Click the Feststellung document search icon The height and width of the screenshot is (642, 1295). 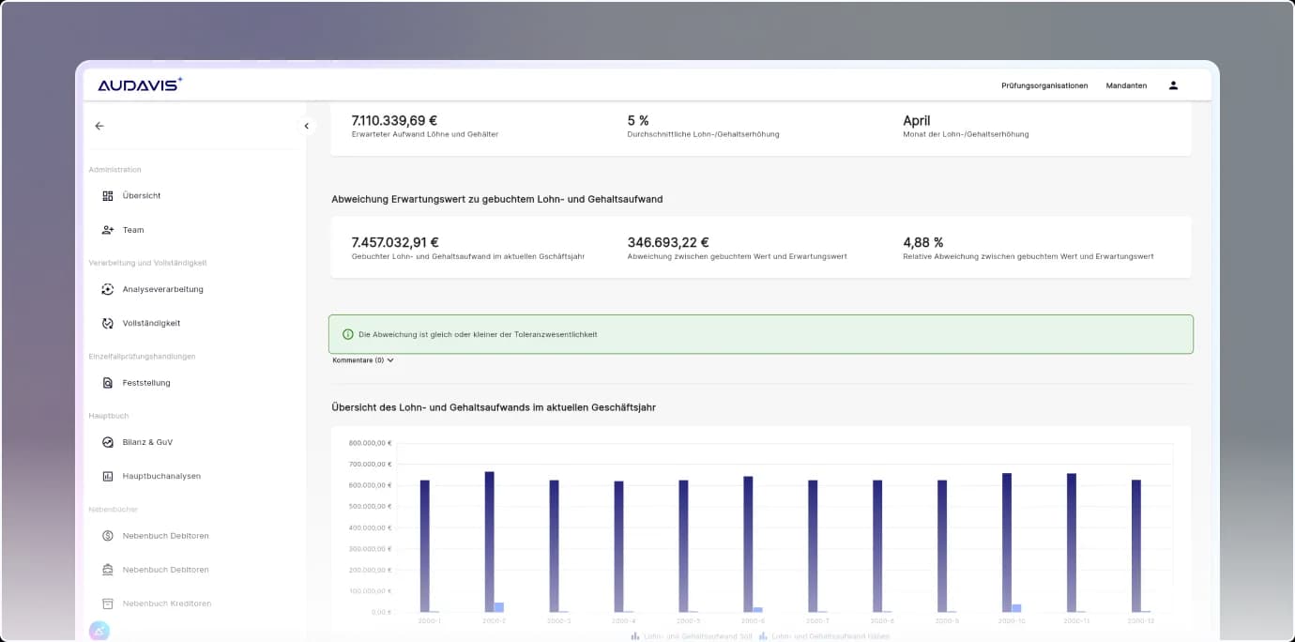tap(108, 383)
